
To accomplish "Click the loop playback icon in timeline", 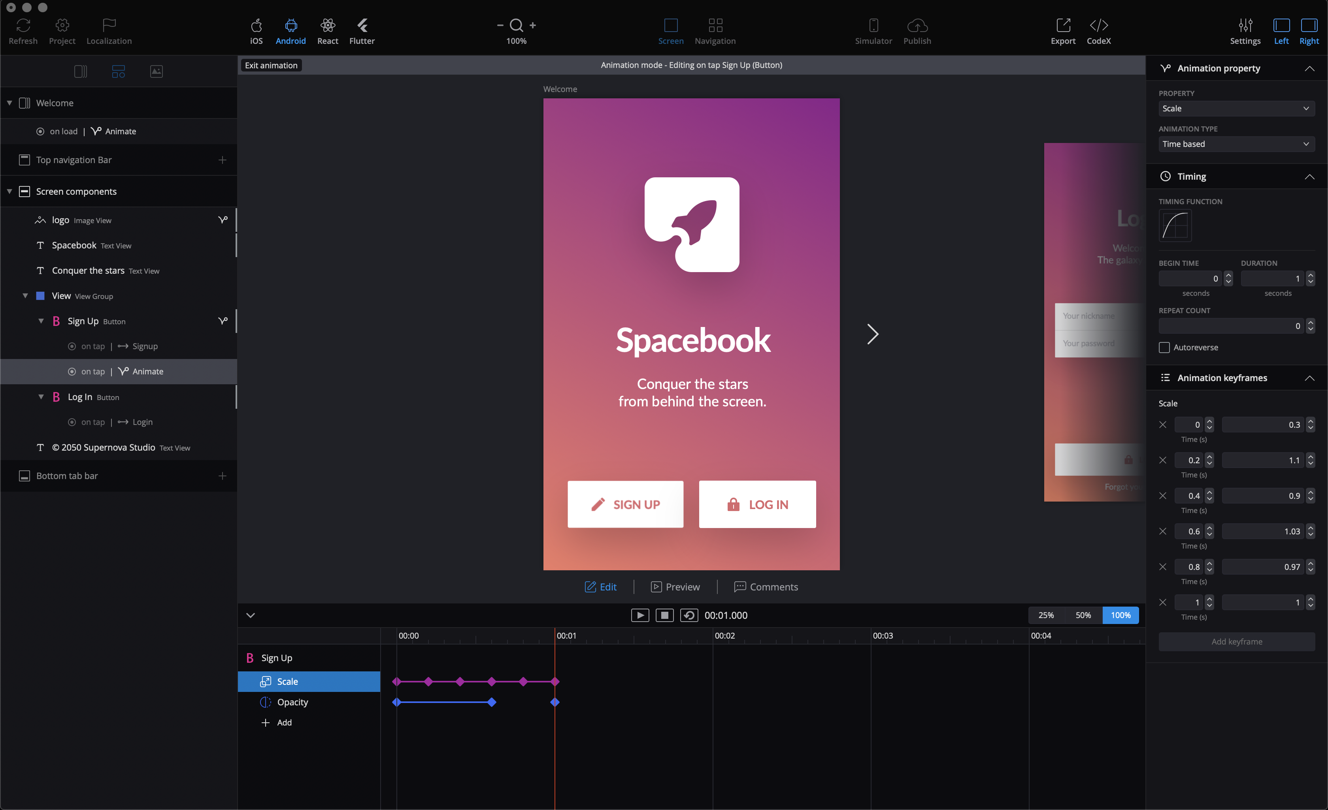I will [689, 615].
